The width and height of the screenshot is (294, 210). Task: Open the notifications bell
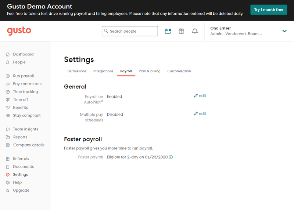pyautogui.click(x=195, y=31)
